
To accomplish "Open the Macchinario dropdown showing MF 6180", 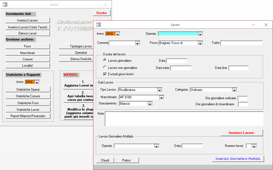I will pos(161,97).
